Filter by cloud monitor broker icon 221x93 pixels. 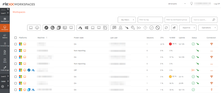(x=65, y=28)
